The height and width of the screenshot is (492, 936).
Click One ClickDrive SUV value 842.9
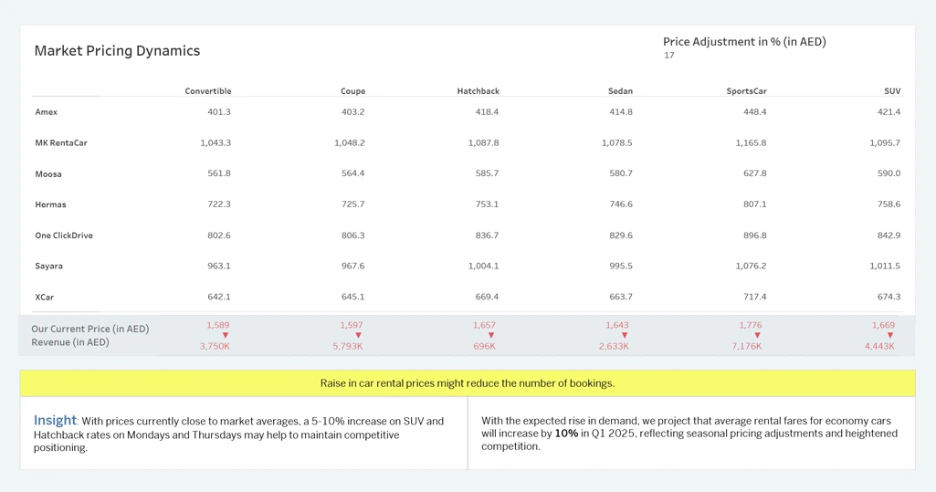click(889, 235)
